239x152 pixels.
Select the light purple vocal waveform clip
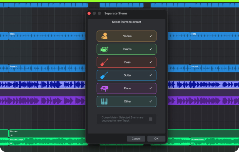tap(43, 85)
